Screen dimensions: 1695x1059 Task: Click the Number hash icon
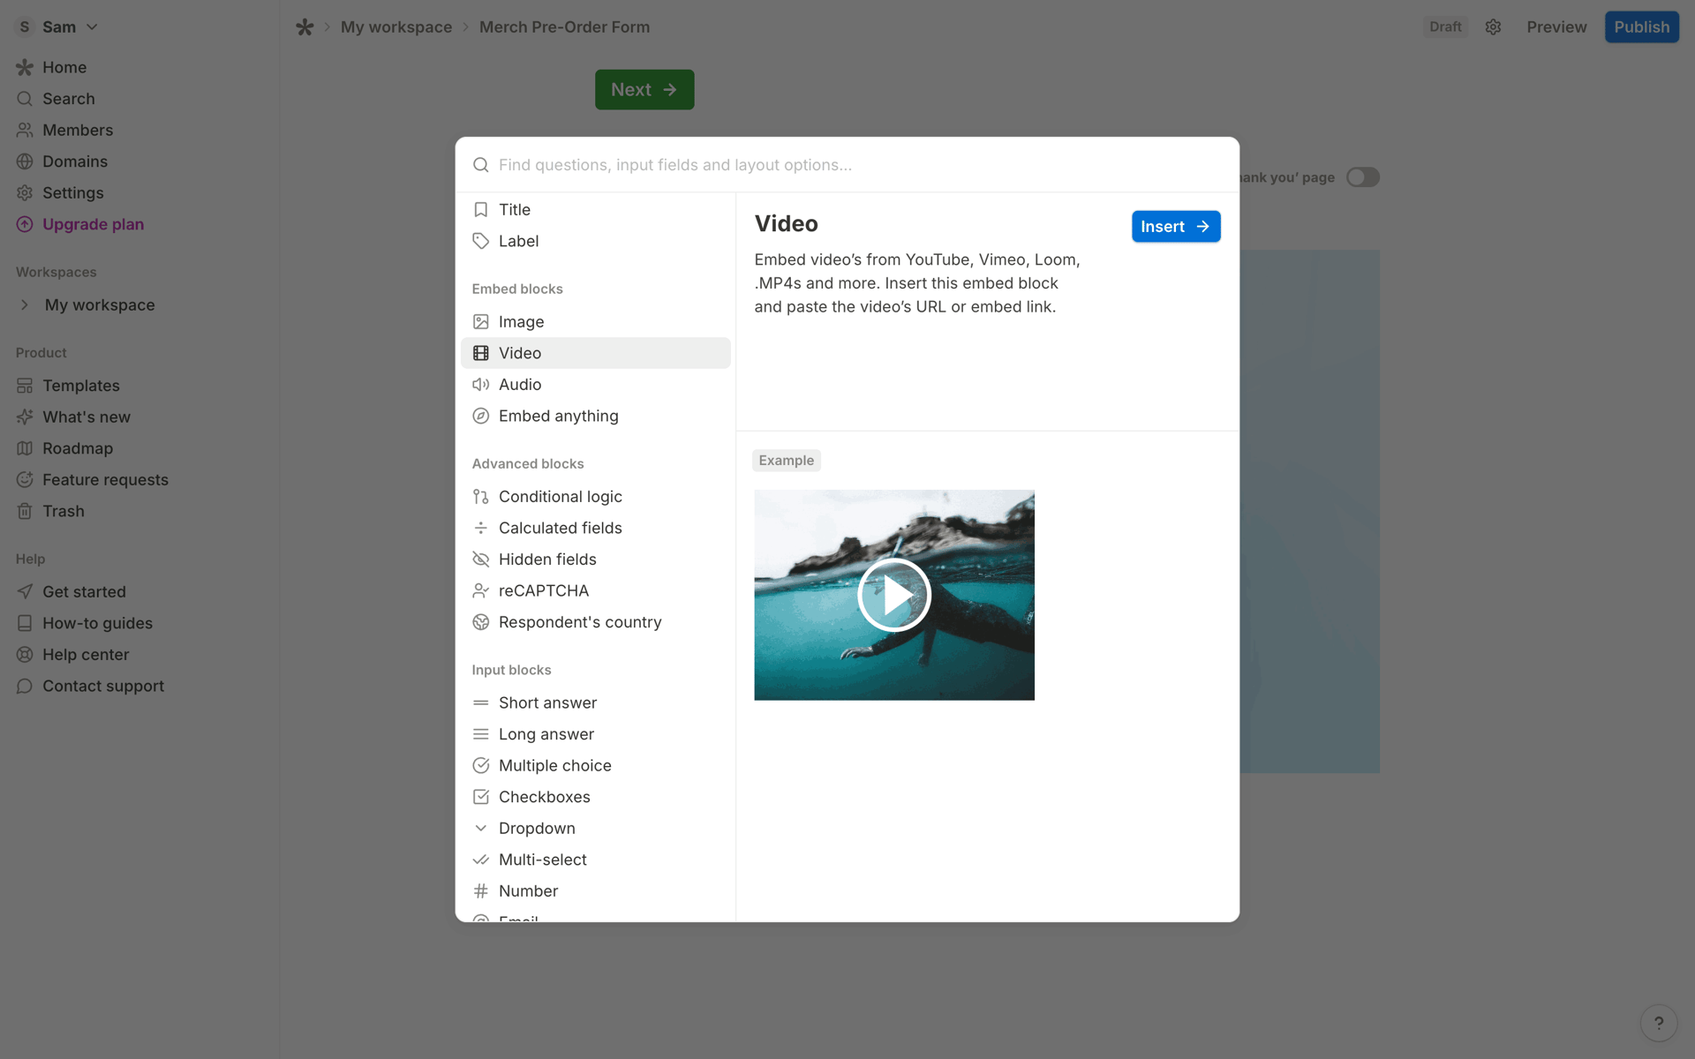point(480,891)
